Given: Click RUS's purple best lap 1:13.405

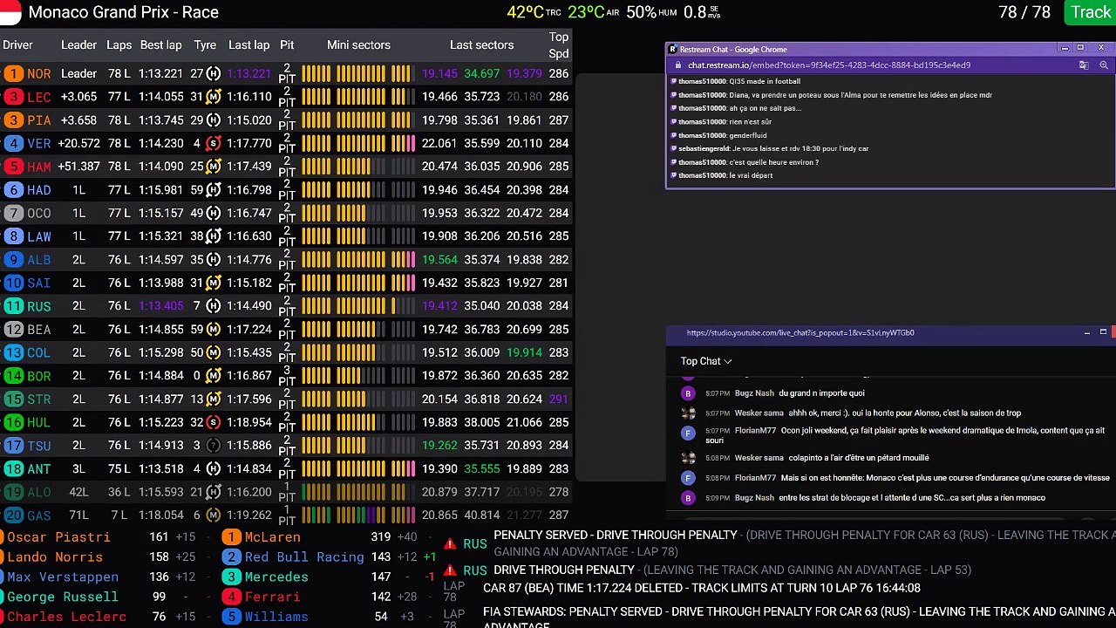Looking at the screenshot, I should click(x=160, y=306).
